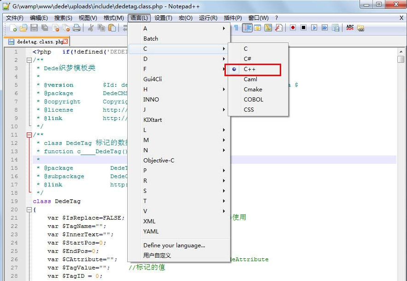The image size is (407, 281).
Task: Switch to the dedetag.class.php tab
Action: point(28,41)
